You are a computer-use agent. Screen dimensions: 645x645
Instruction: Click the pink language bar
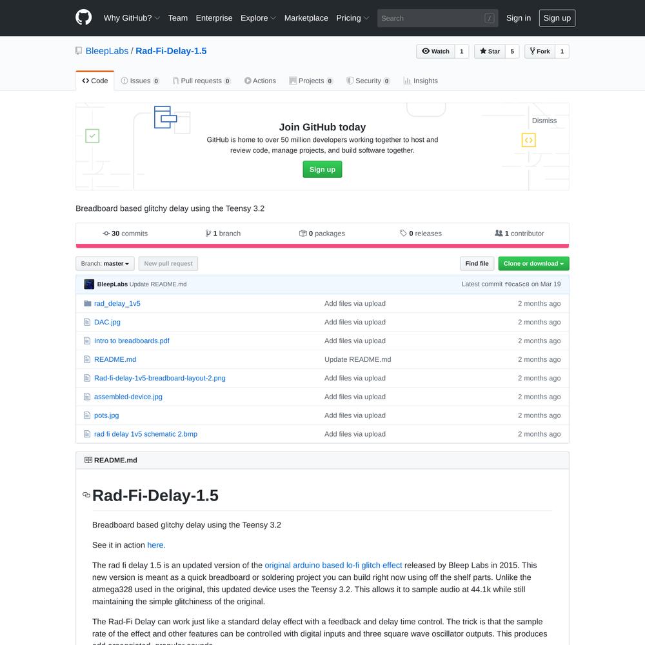[x=322, y=246]
